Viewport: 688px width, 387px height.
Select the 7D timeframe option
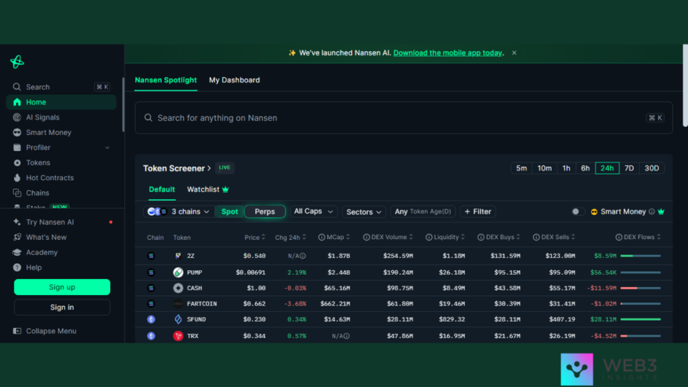(x=629, y=168)
